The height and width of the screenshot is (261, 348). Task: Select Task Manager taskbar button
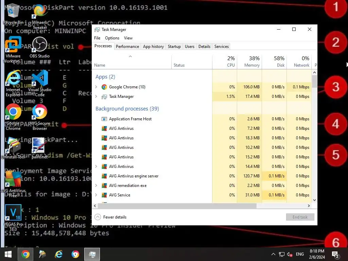[x=92, y=254]
